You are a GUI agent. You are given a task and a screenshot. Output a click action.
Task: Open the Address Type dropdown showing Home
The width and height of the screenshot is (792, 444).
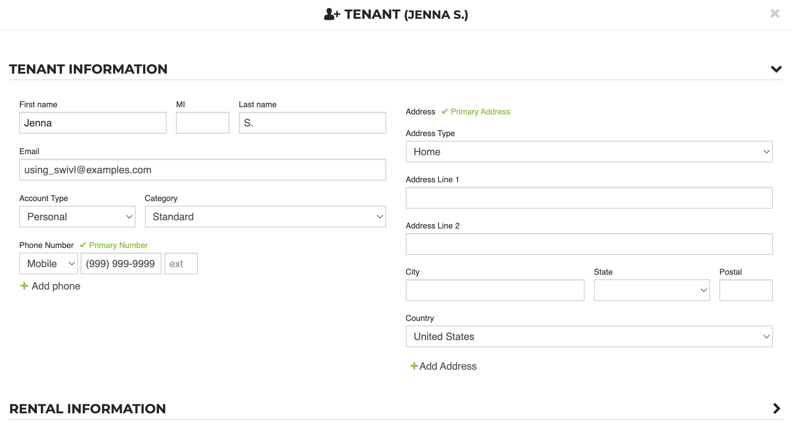589,152
